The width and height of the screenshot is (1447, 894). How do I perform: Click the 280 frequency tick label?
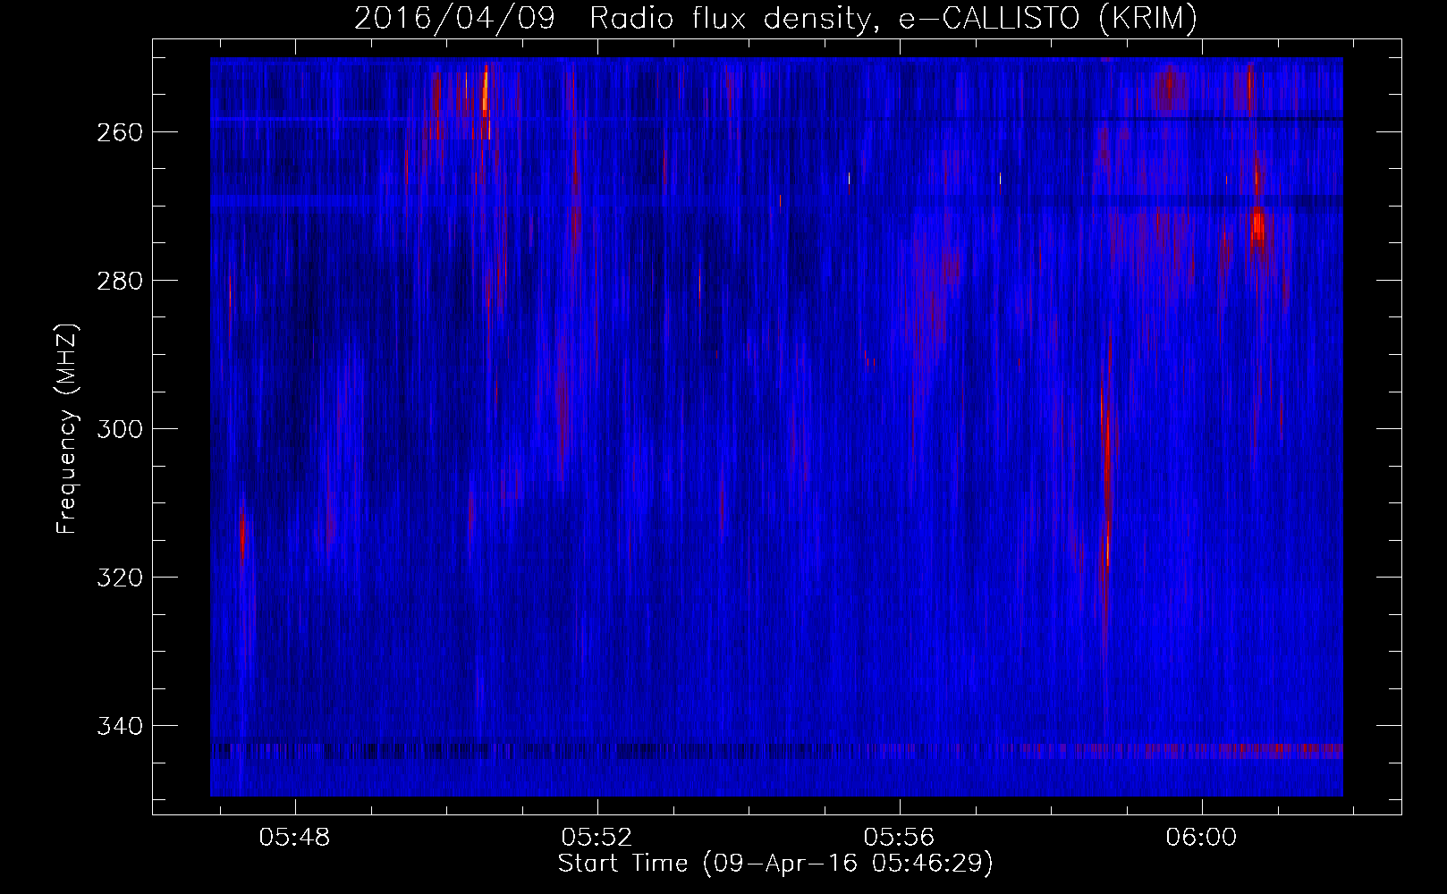click(119, 281)
